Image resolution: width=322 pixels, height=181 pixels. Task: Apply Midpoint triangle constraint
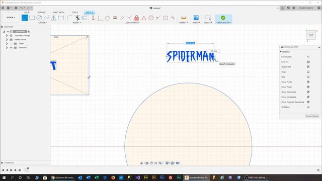tap(144, 18)
